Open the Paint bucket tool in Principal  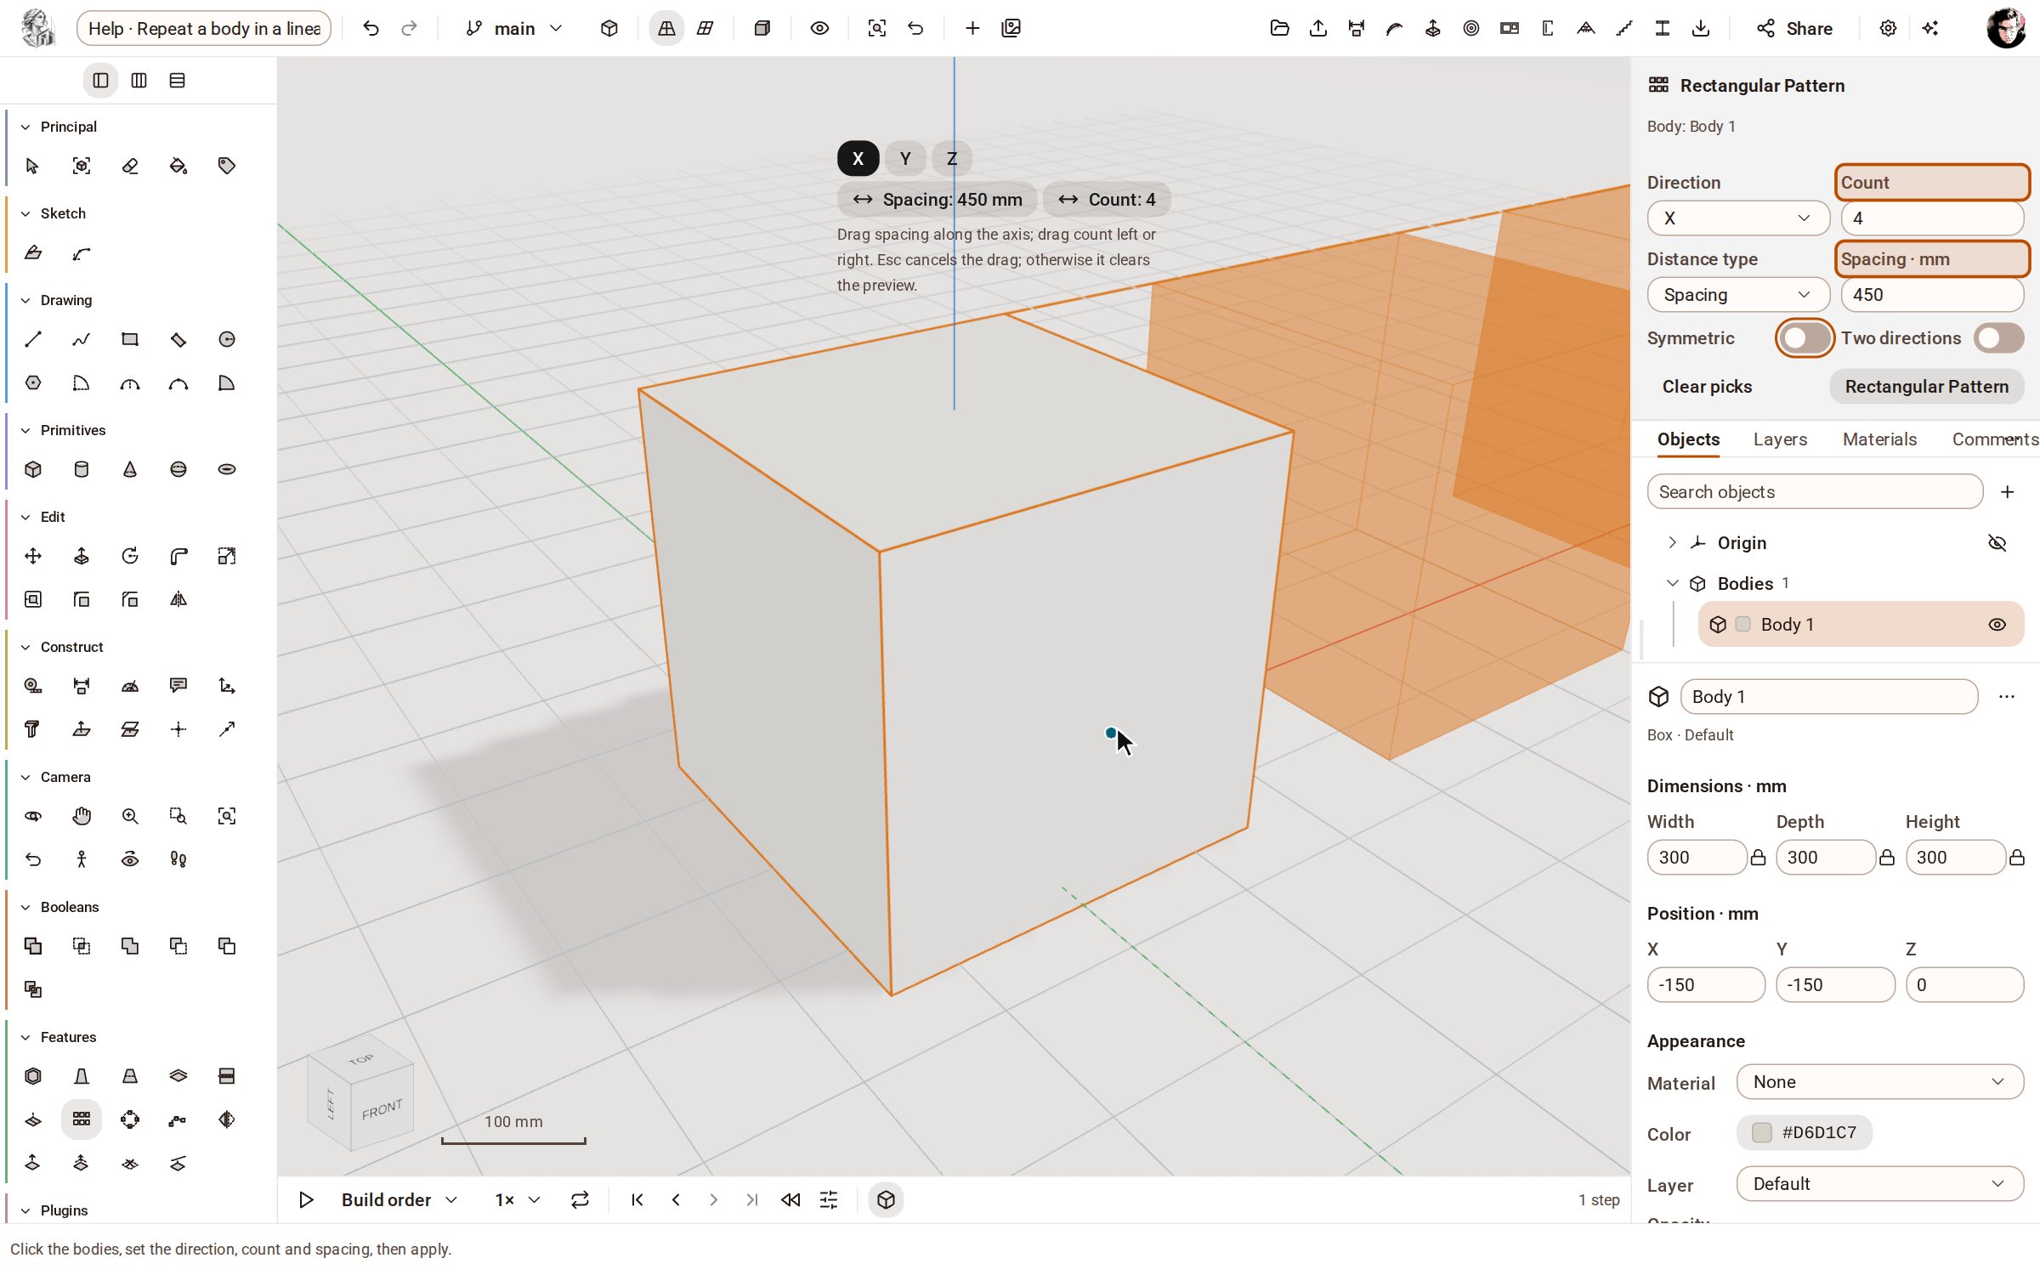178,166
